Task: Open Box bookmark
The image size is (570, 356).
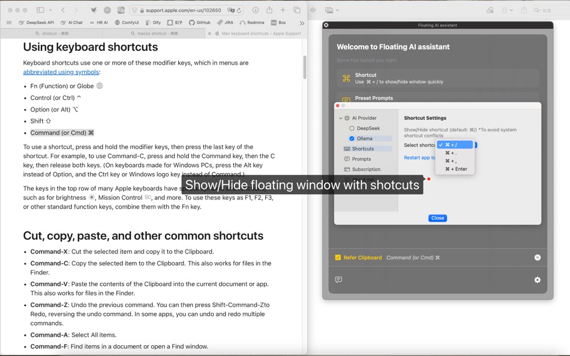Action: tap(278, 23)
